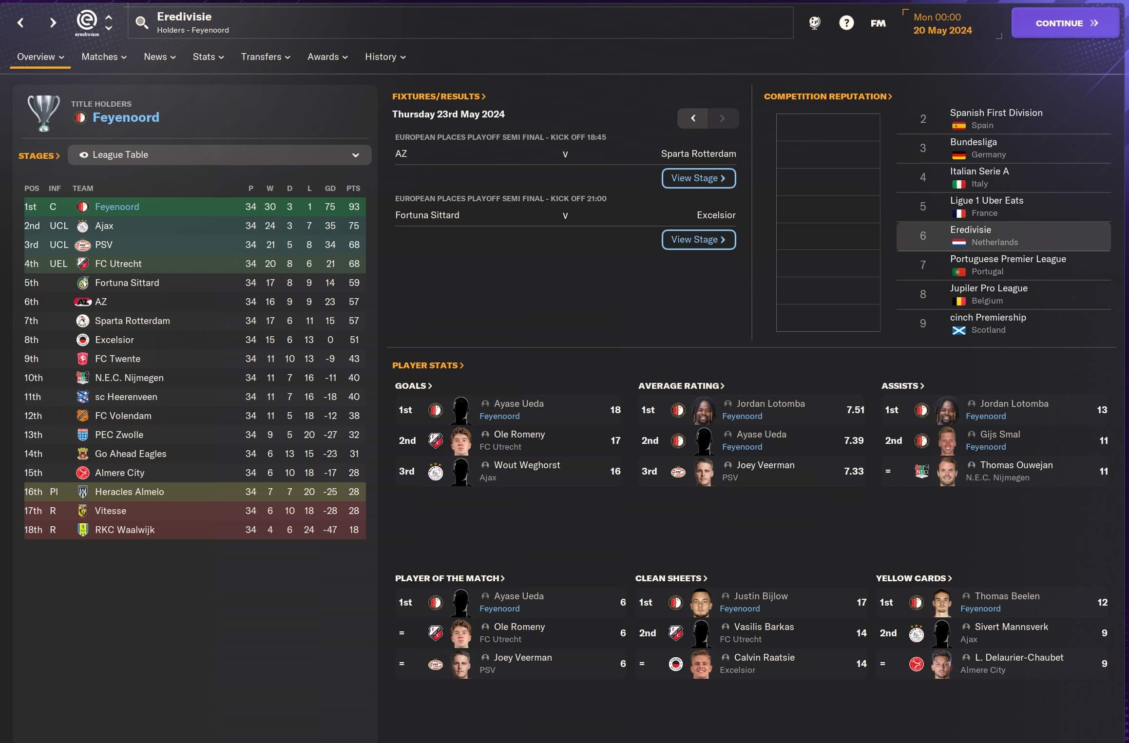This screenshot has height=743, width=1129.
Task: Expand the Overview menu
Action: coord(40,57)
